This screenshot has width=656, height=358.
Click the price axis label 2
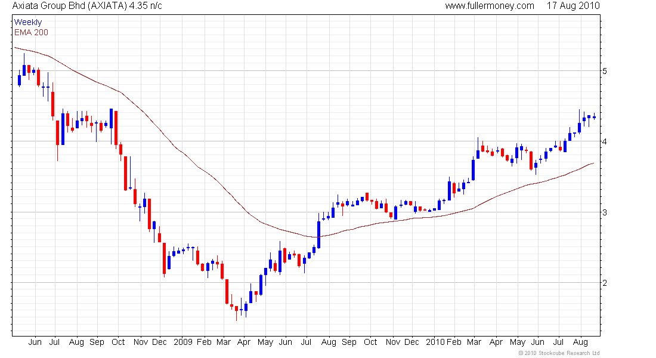point(605,283)
